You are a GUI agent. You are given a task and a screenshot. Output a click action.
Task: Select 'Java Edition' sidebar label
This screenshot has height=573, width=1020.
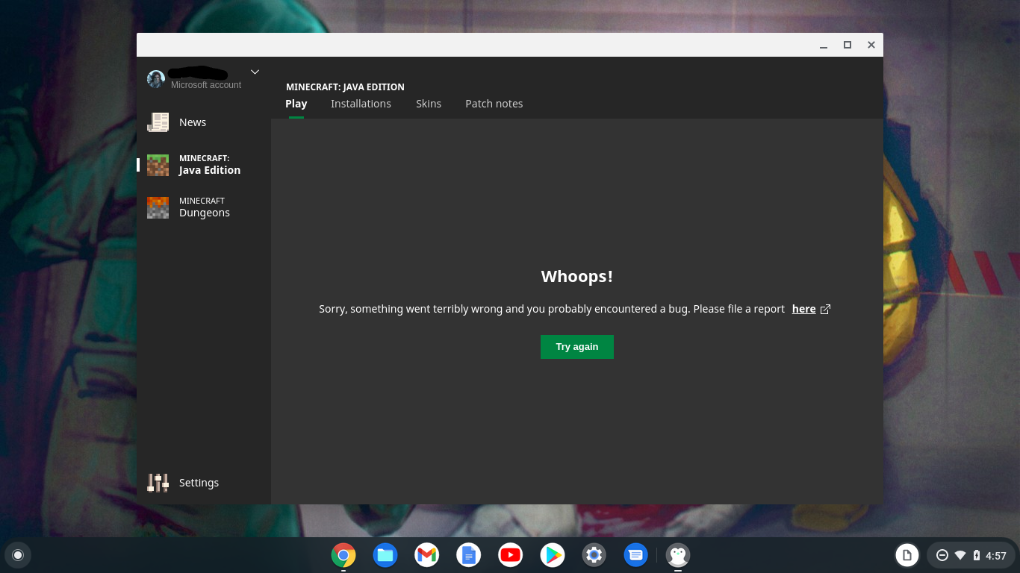[210, 170]
